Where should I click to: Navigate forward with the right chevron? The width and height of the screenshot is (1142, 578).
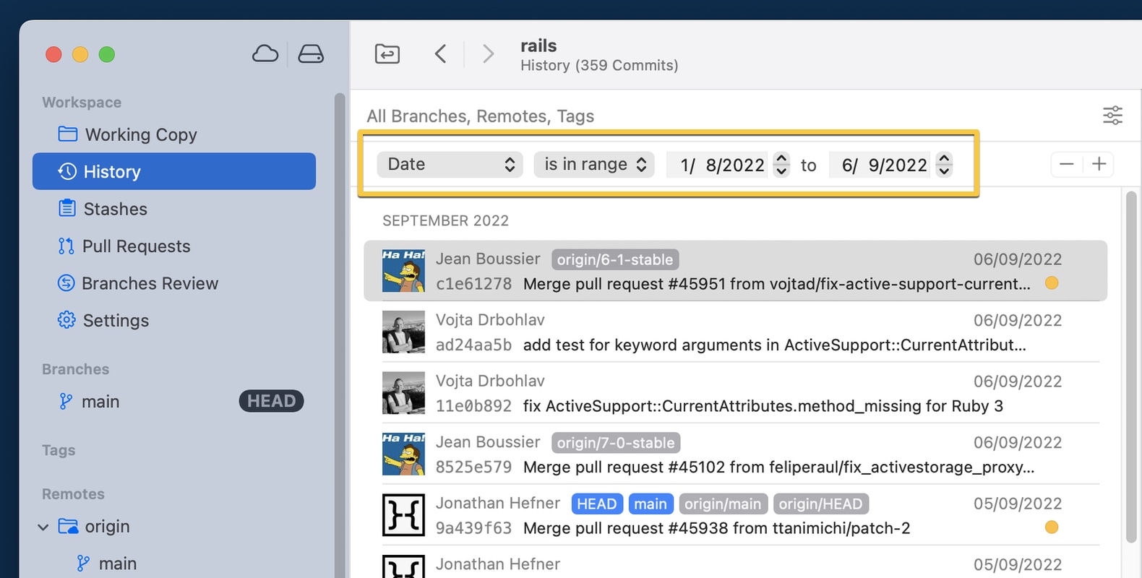(489, 54)
